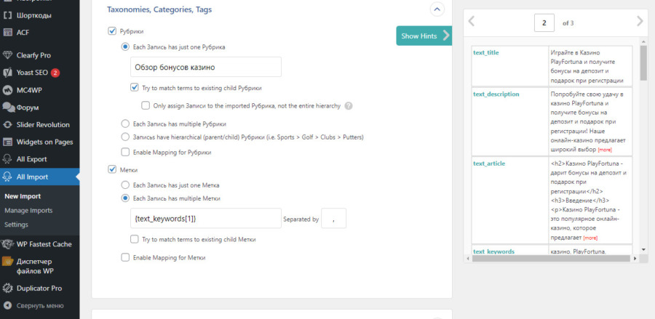Click the Duplicator Pro gear icon
The width and height of the screenshot is (655, 319).
7,288
